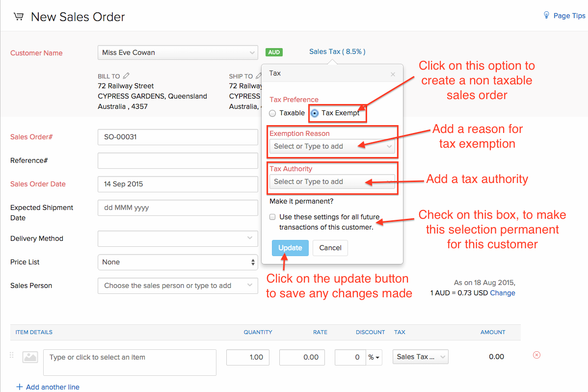
Task: Open the discount percentage selector on the item row
Action: tap(374, 357)
